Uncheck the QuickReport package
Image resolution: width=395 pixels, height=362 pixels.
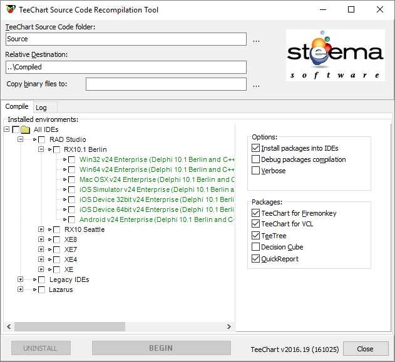[x=255, y=259]
